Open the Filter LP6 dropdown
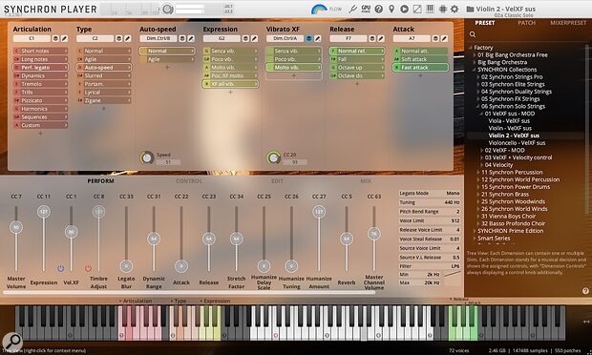592x355 pixels. point(430,266)
